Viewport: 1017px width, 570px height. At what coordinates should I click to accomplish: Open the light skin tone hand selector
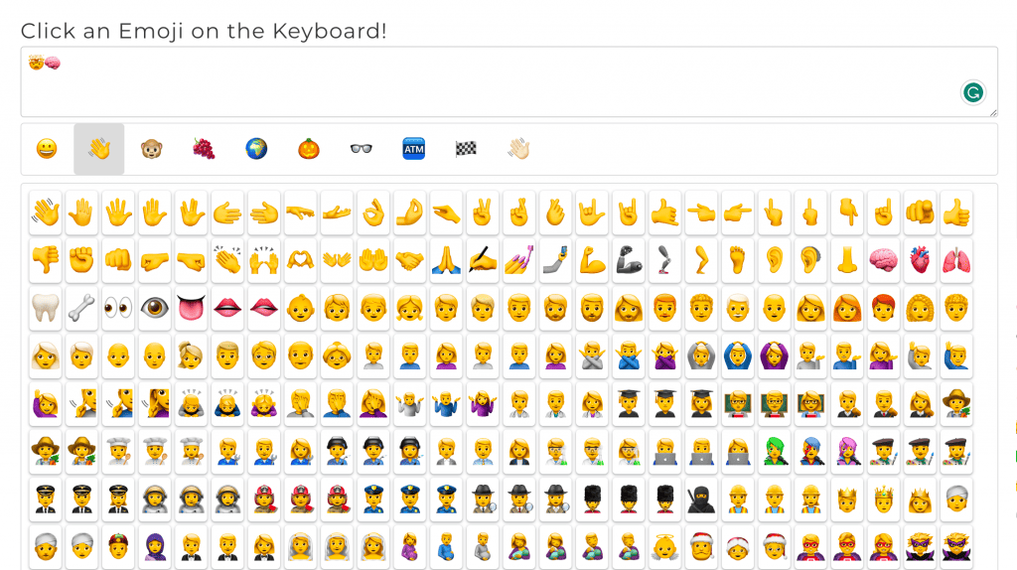click(x=518, y=149)
